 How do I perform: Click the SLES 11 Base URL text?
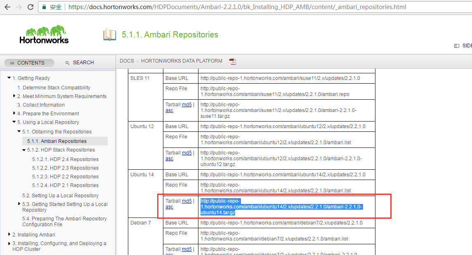280,78
